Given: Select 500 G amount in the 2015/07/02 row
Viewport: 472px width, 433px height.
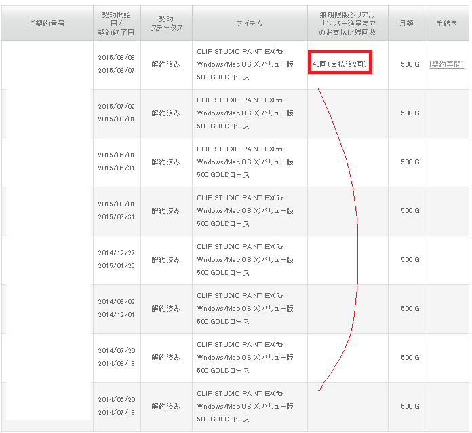Looking at the screenshot, I should tap(410, 113).
